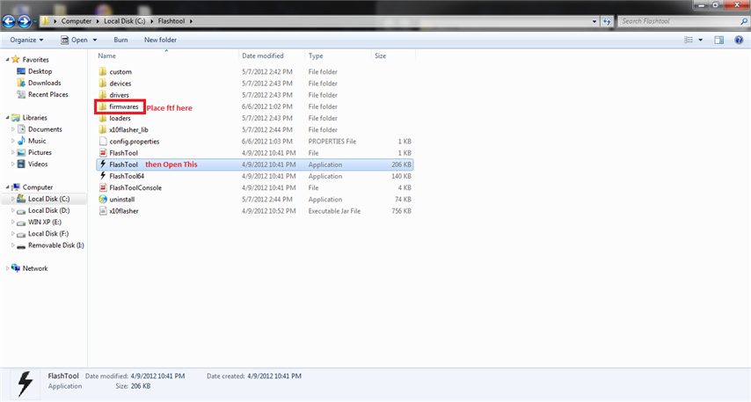Open Network in the navigation pane
751x402 pixels.
tap(35, 268)
